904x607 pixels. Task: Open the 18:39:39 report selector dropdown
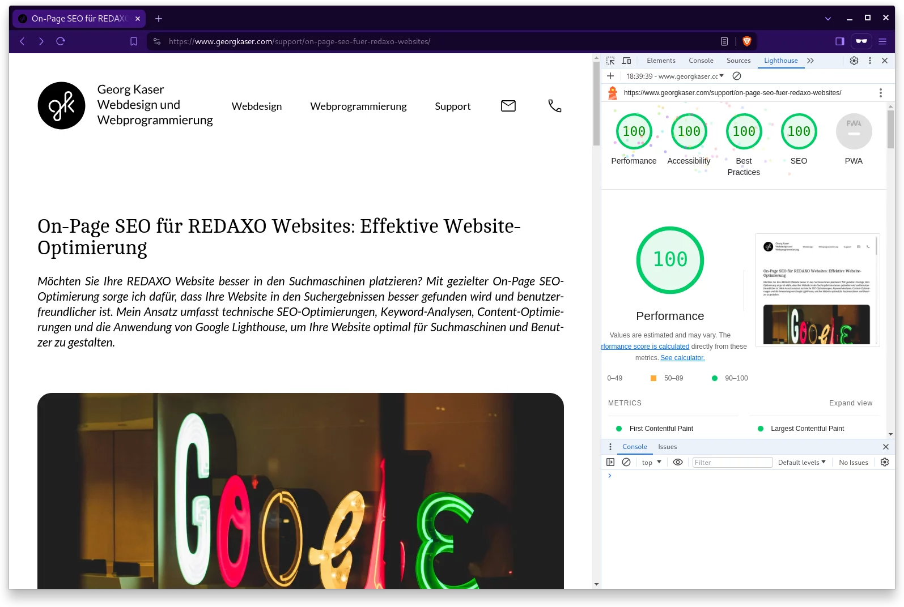point(674,76)
